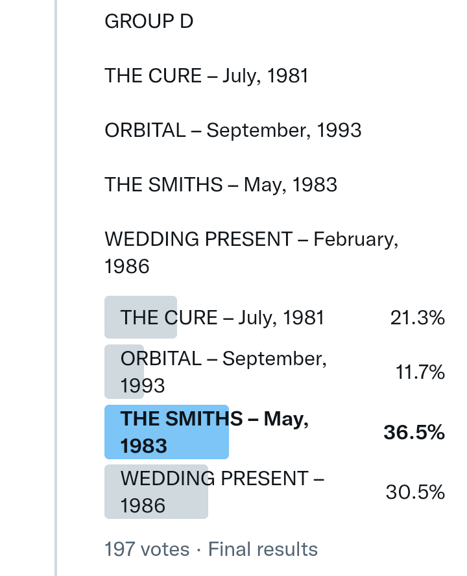Tap the bold 36.5% winning percentage
The width and height of the screenshot is (467, 576).
coord(414,433)
